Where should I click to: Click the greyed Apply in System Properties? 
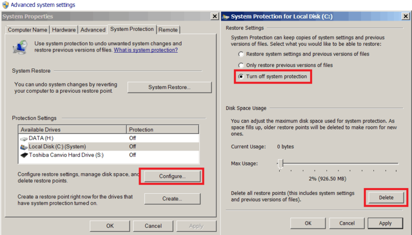point(196,226)
